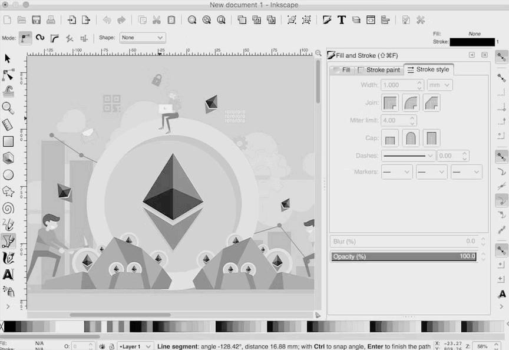Viewport: 509px width, 350px height.
Task: Choose straight line segments mode
Action: 69,38
